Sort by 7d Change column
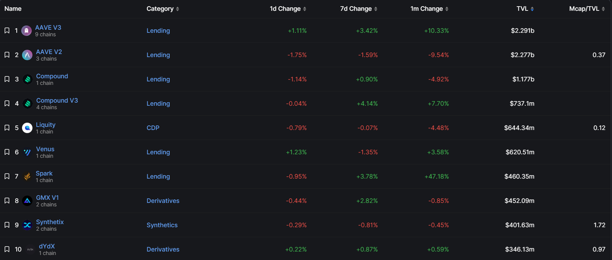This screenshot has width=612, height=260. point(359,9)
